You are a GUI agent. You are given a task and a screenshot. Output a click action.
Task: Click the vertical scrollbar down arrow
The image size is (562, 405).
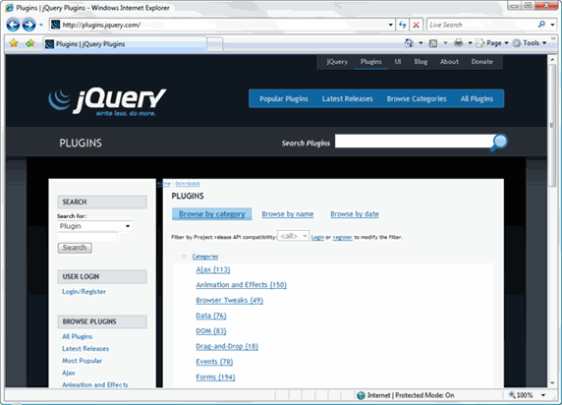coord(552,383)
